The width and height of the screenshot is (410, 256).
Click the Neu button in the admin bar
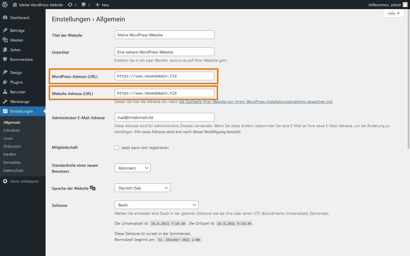click(x=102, y=5)
